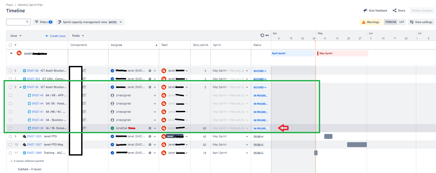Click ENGT-41 subtask type icon

point(29,112)
